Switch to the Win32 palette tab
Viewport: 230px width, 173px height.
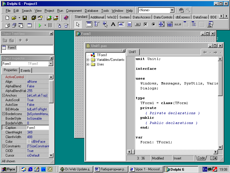(112, 17)
